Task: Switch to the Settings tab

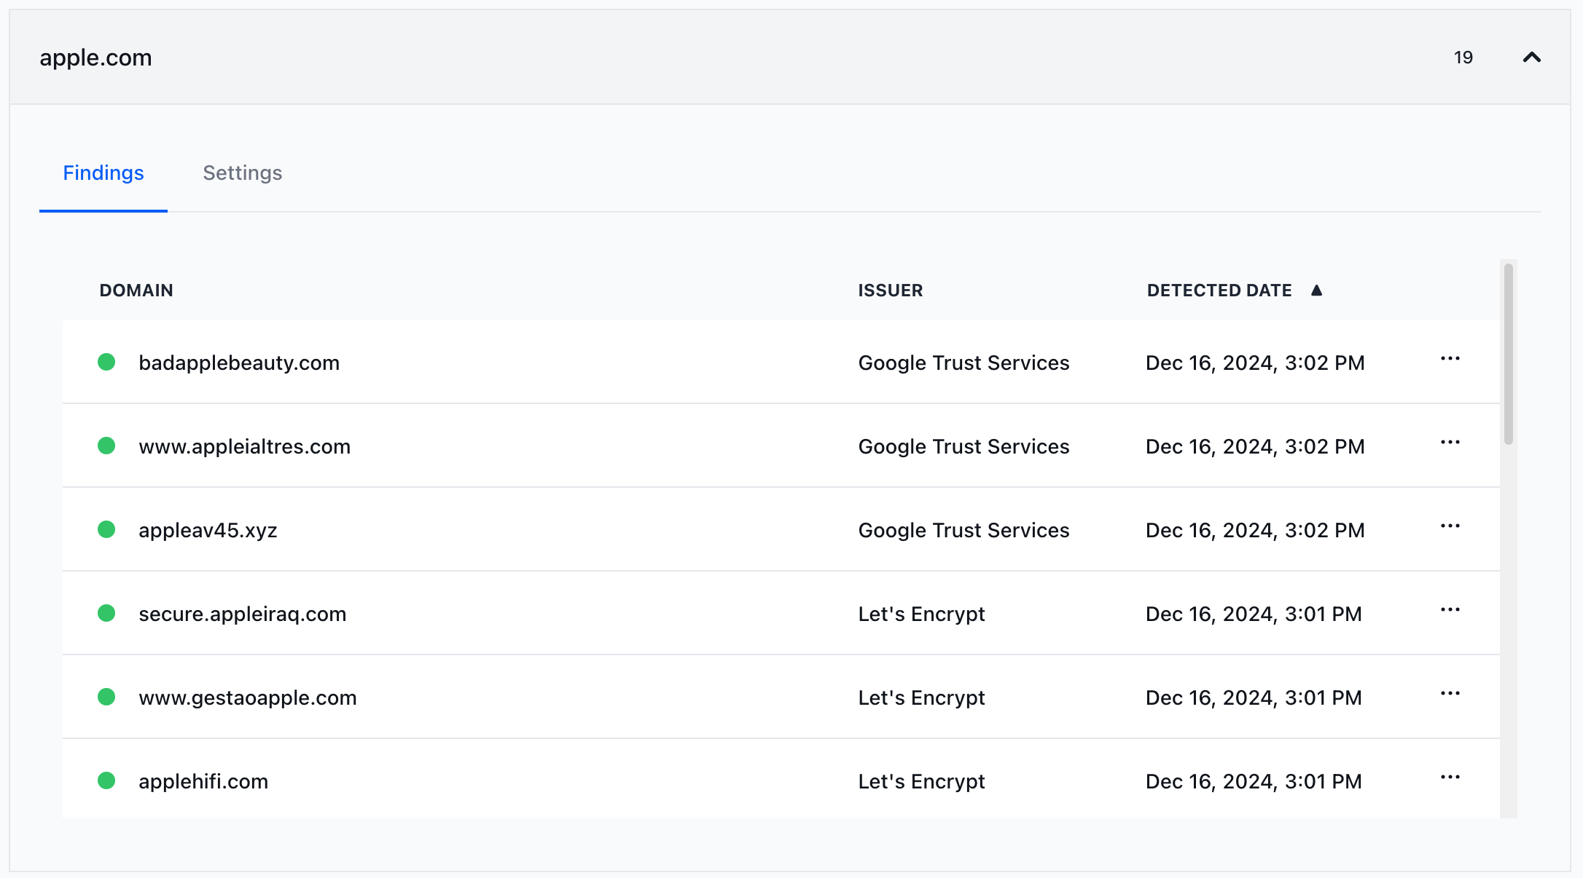Action: pyautogui.click(x=242, y=173)
